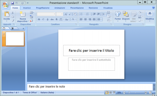Save presentation via Quick Access toolbar
The width and height of the screenshot is (157, 96).
(x=12, y=3)
